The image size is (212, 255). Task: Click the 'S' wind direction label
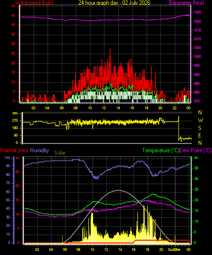click(x=200, y=128)
